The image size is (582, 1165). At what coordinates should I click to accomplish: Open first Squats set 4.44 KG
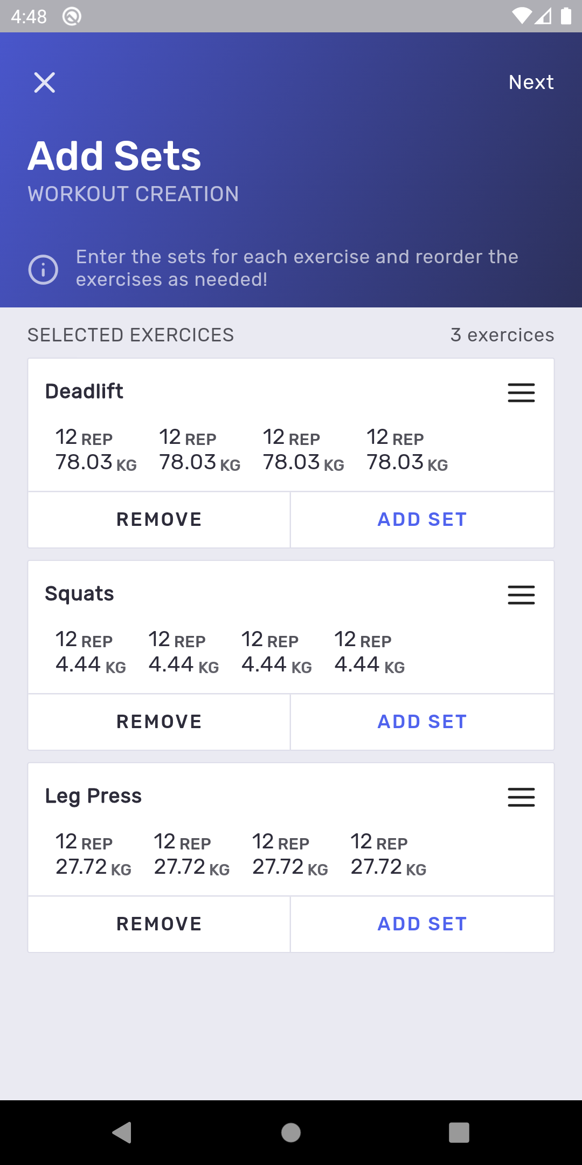91,652
